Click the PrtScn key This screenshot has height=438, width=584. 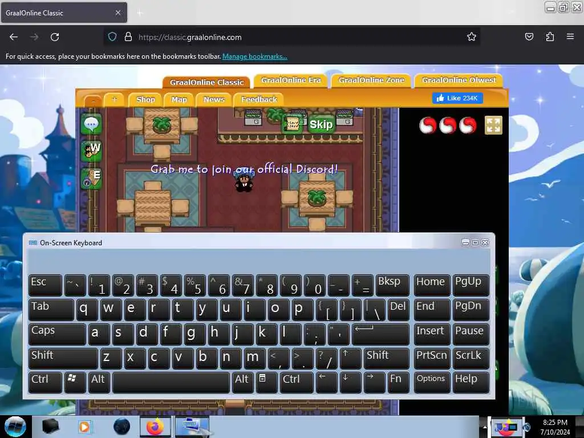(x=432, y=359)
